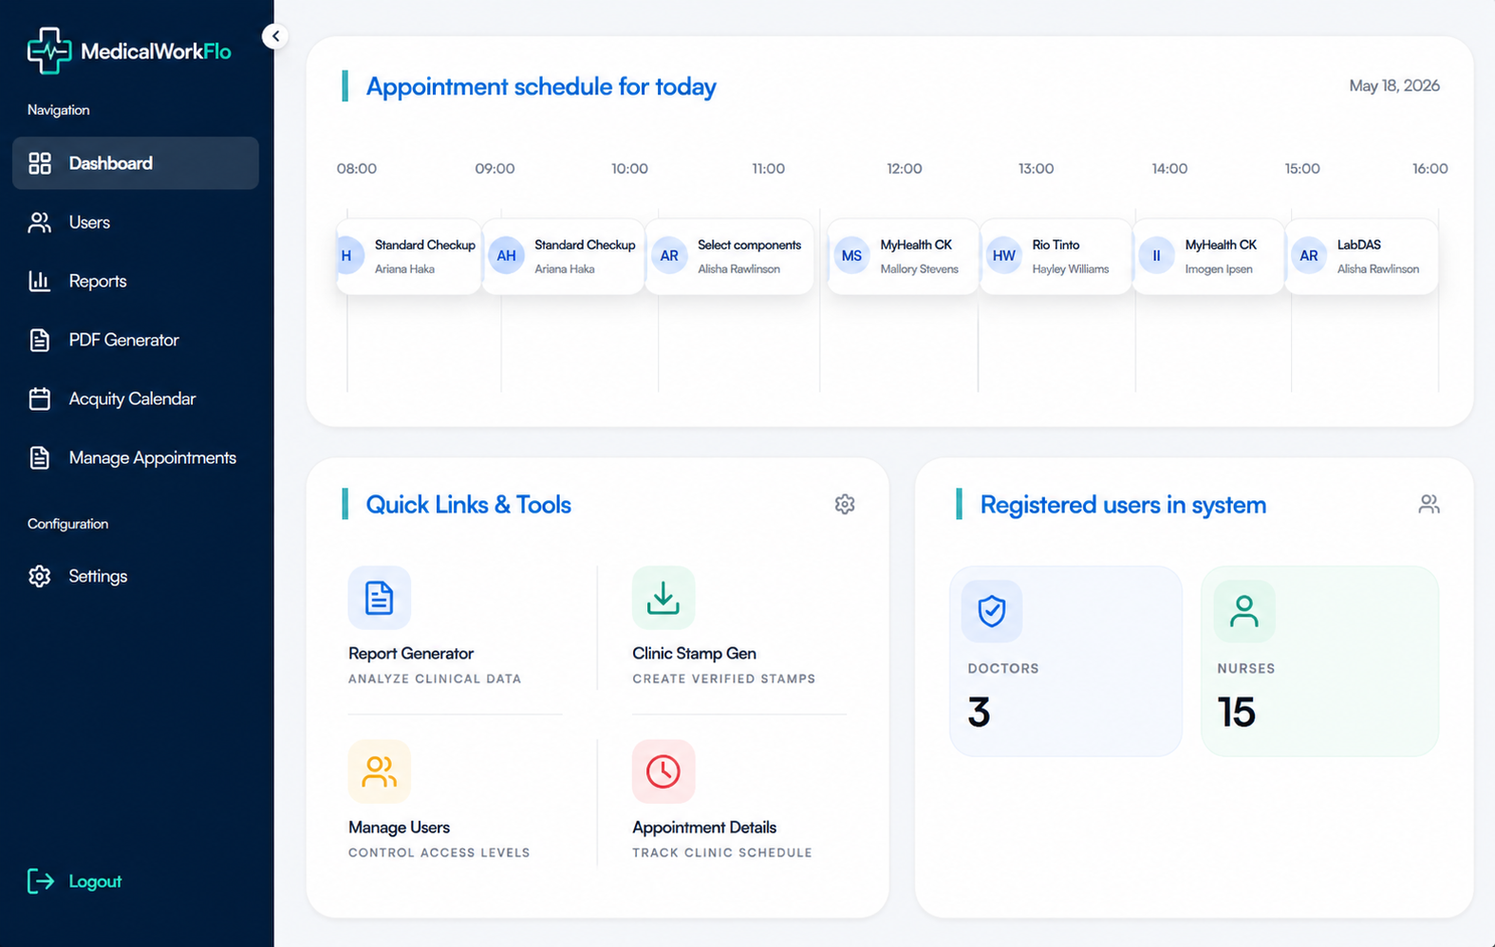Open the Manage Users quick link
The width and height of the screenshot is (1495, 947).
coord(399,827)
